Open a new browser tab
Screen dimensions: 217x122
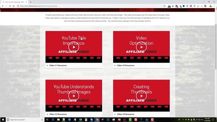(x=31, y=2)
